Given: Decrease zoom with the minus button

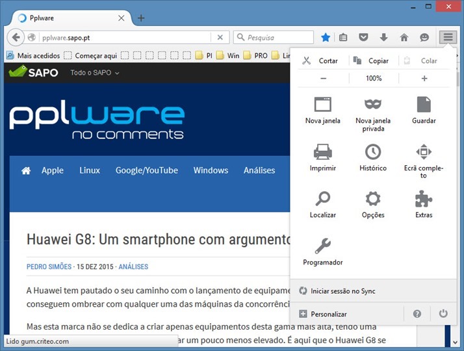Looking at the screenshot, I should click(x=323, y=79).
